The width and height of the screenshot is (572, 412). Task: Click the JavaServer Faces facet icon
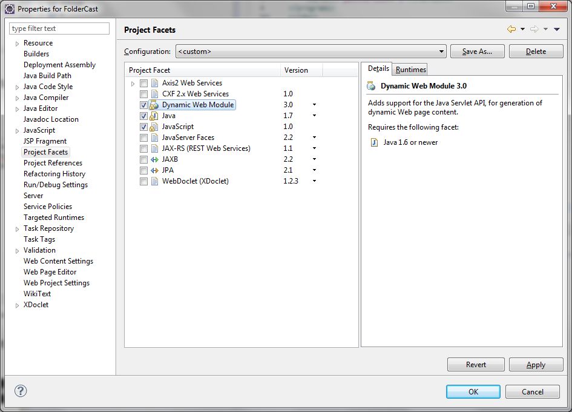pyautogui.click(x=155, y=138)
